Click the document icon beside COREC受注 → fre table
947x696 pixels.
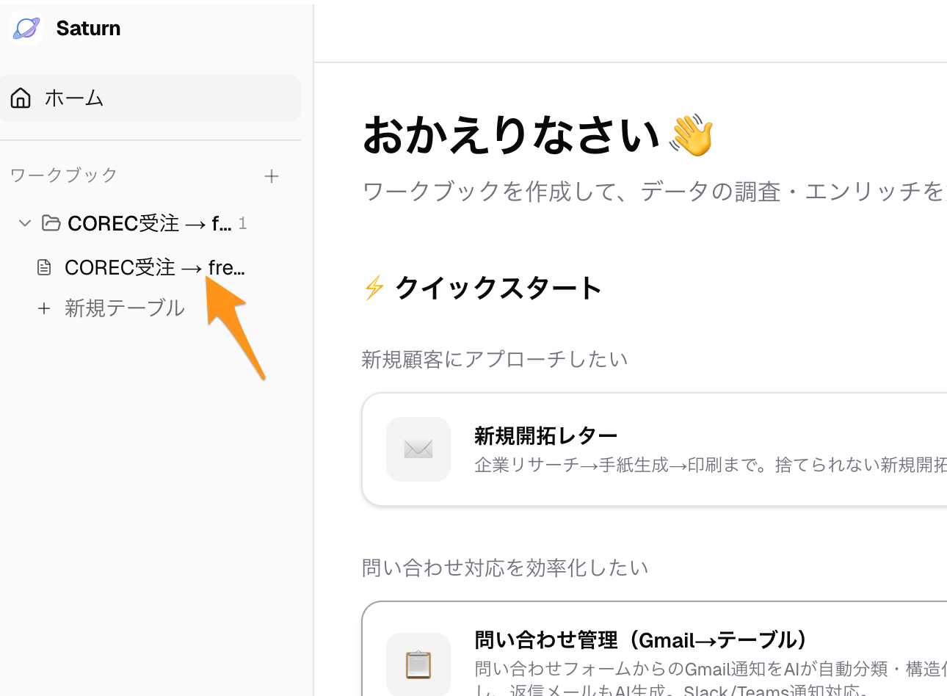(44, 267)
